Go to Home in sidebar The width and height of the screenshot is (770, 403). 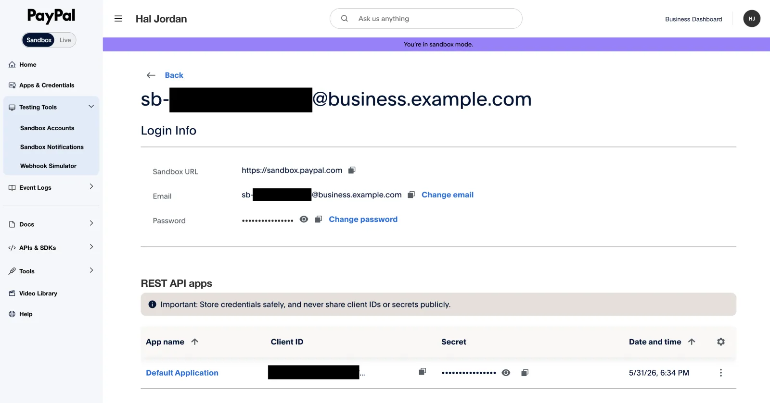[x=28, y=64]
